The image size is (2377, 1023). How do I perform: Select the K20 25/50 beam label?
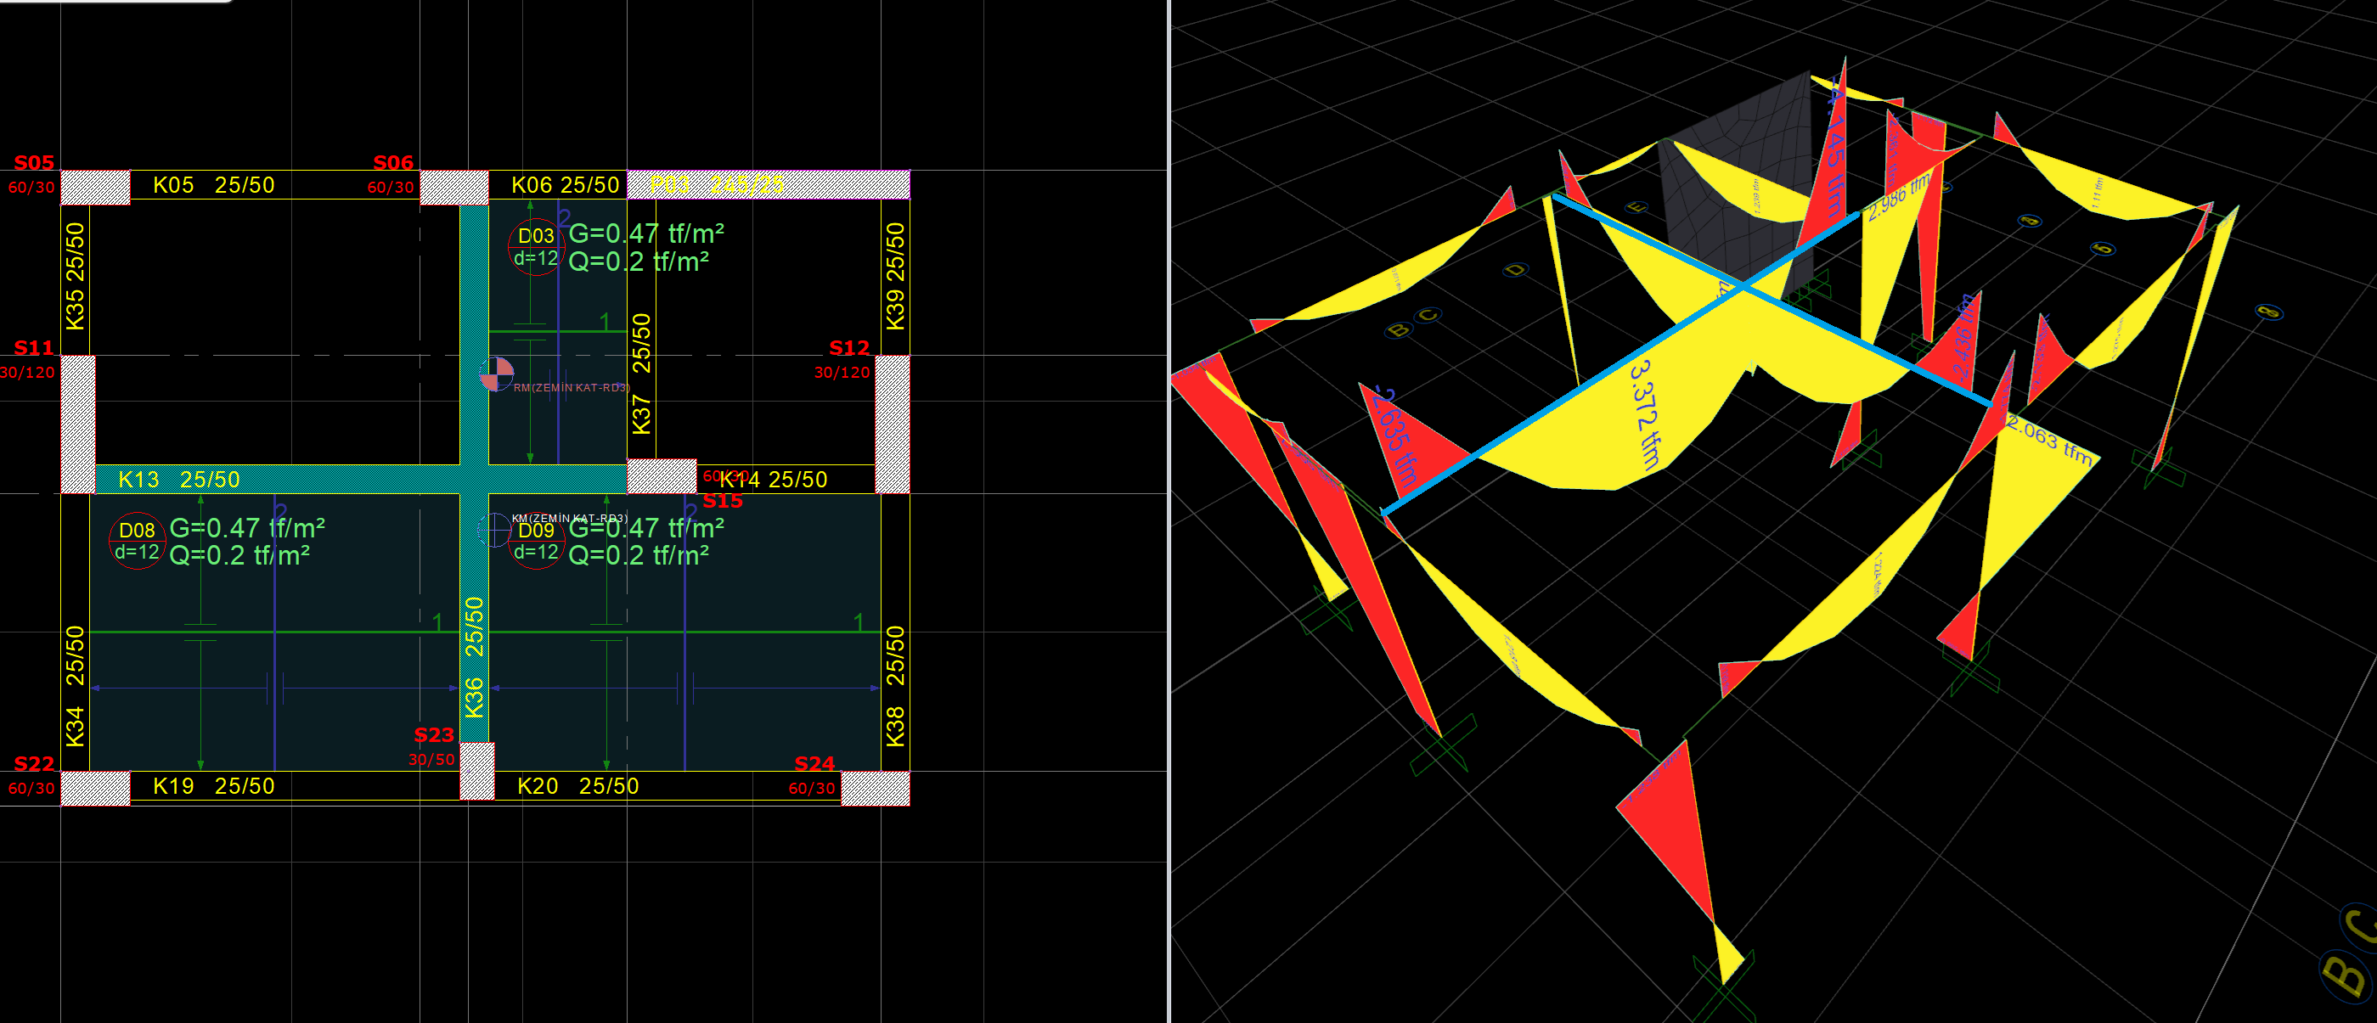tap(577, 786)
